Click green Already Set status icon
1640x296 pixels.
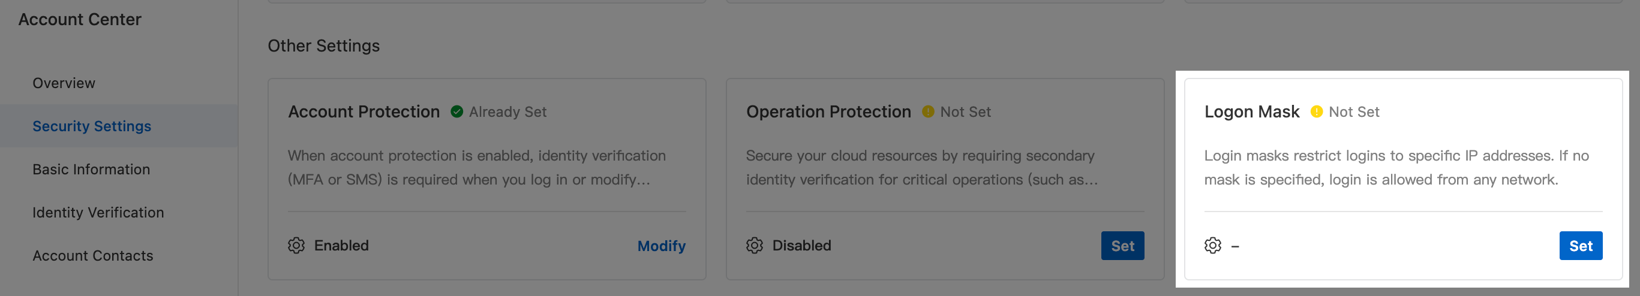456,112
